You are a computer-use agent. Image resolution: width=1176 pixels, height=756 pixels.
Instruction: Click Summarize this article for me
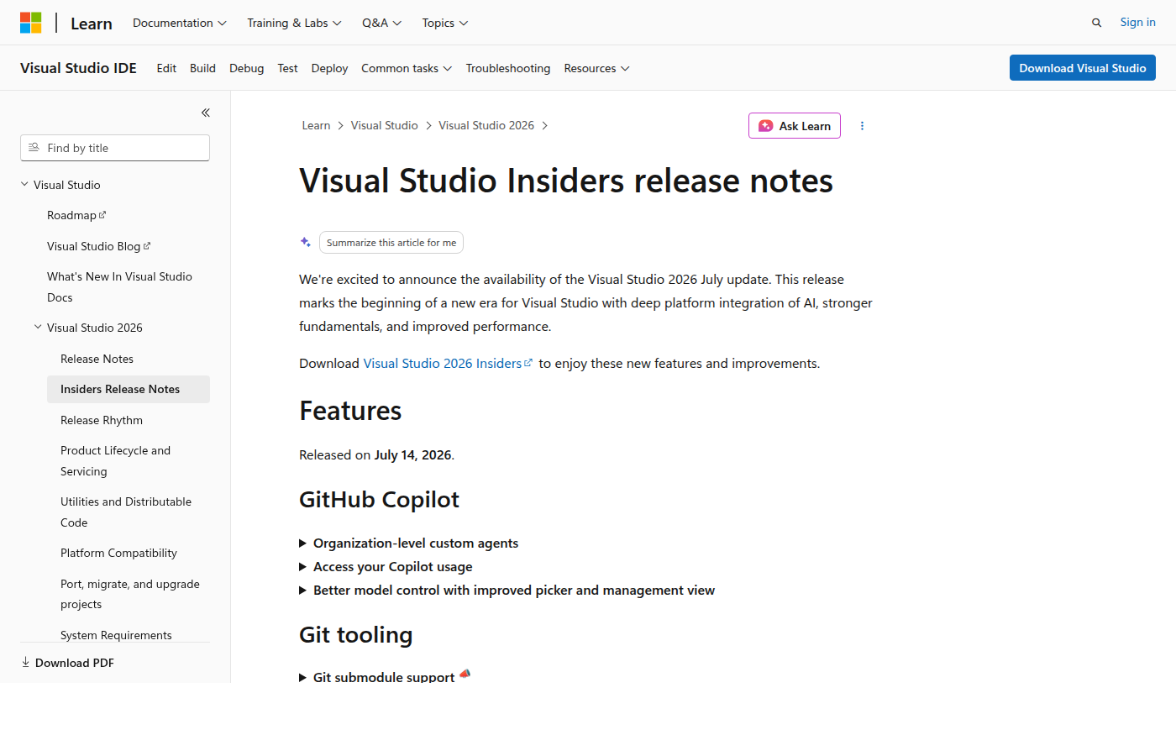tap(391, 242)
